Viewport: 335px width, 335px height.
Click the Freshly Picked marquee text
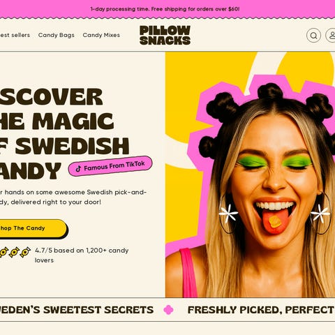coord(261,310)
